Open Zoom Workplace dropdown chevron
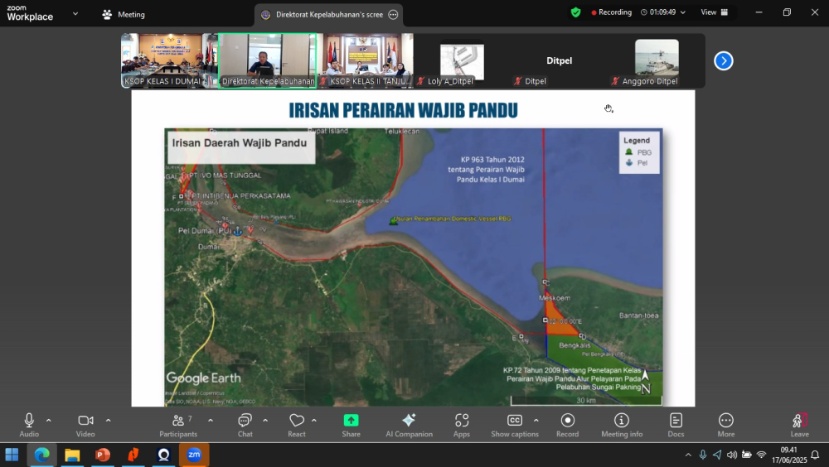Screen dimensions: 829x467 point(75,14)
